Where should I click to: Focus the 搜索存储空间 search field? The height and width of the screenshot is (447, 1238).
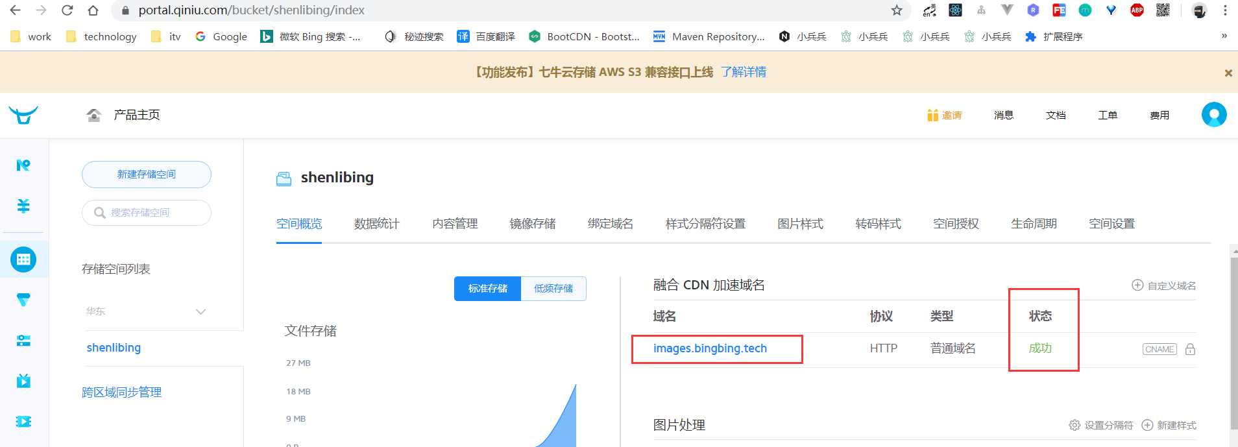(x=147, y=213)
